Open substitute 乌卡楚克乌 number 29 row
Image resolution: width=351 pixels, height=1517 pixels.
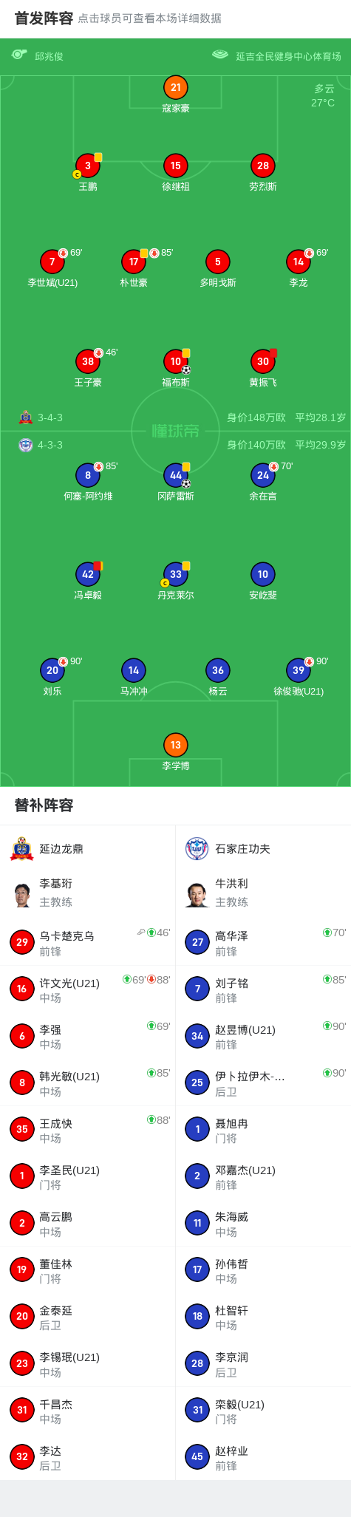(88, 943)
